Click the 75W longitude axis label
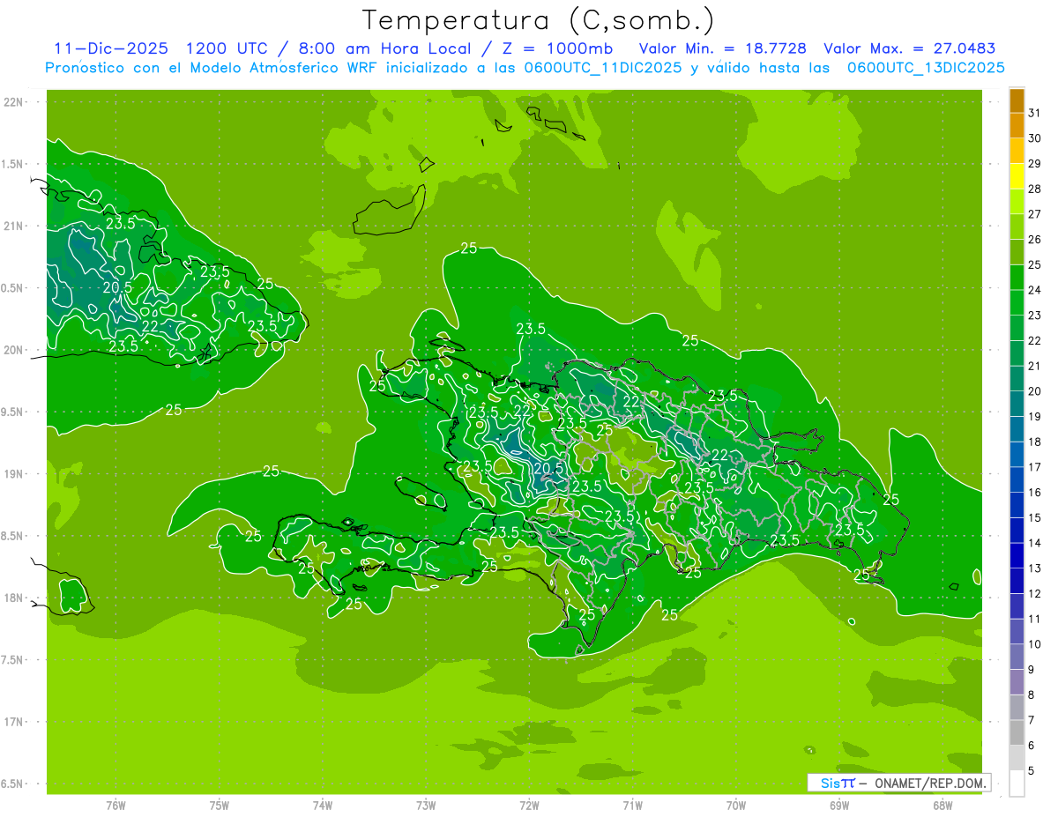Image resolution: width=1058 pixels, height=817 pixels. tap(220, 806)
